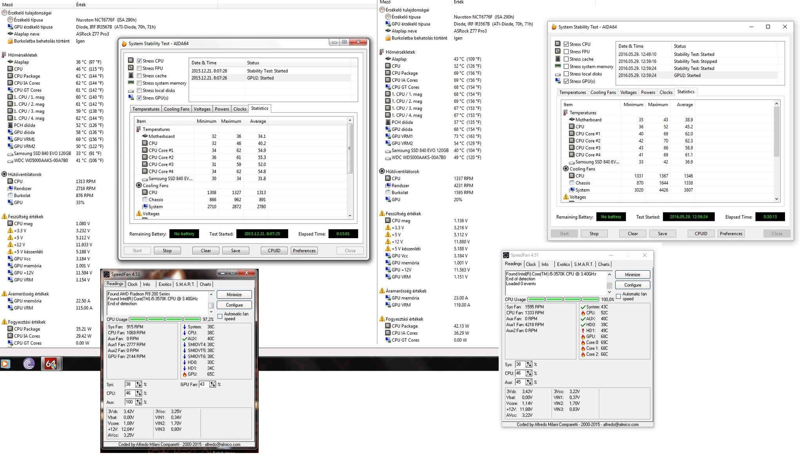Viewport: 805px width, 460px height.
Task: Click Voltages warning icon in 2016 statistics list
Action: point(566,197)
